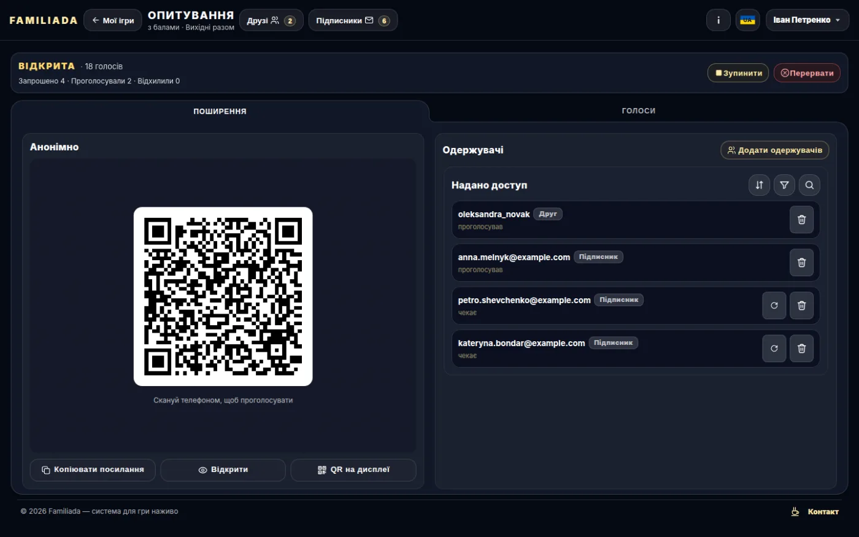
Task: Click the Підписник badge beside anna.melnyk
Action: pos(598,257)
